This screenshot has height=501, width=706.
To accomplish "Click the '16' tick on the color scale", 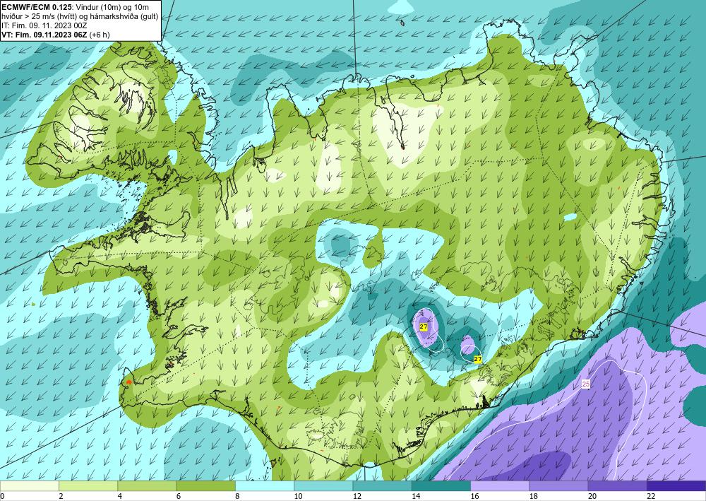I will (474, 496).
